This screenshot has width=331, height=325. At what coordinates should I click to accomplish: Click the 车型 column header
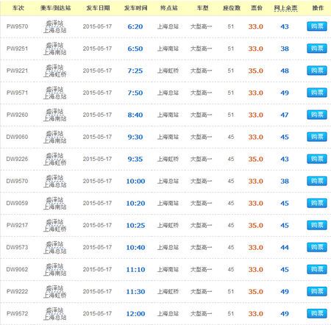coord(202,8)
